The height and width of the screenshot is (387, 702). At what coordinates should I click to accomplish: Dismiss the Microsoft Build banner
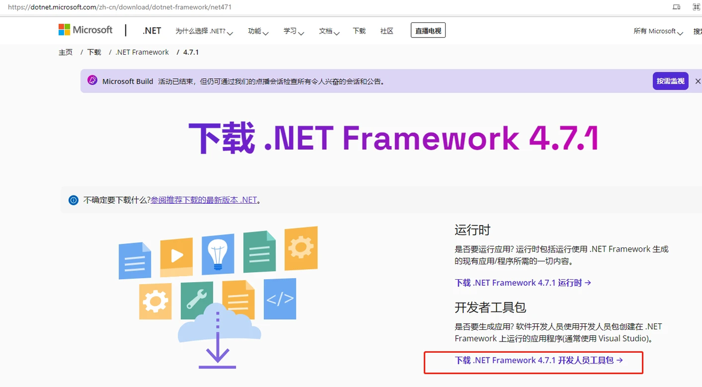[x=697, y=81]
